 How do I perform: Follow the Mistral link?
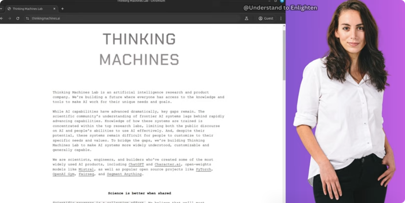tap(86, 169)
